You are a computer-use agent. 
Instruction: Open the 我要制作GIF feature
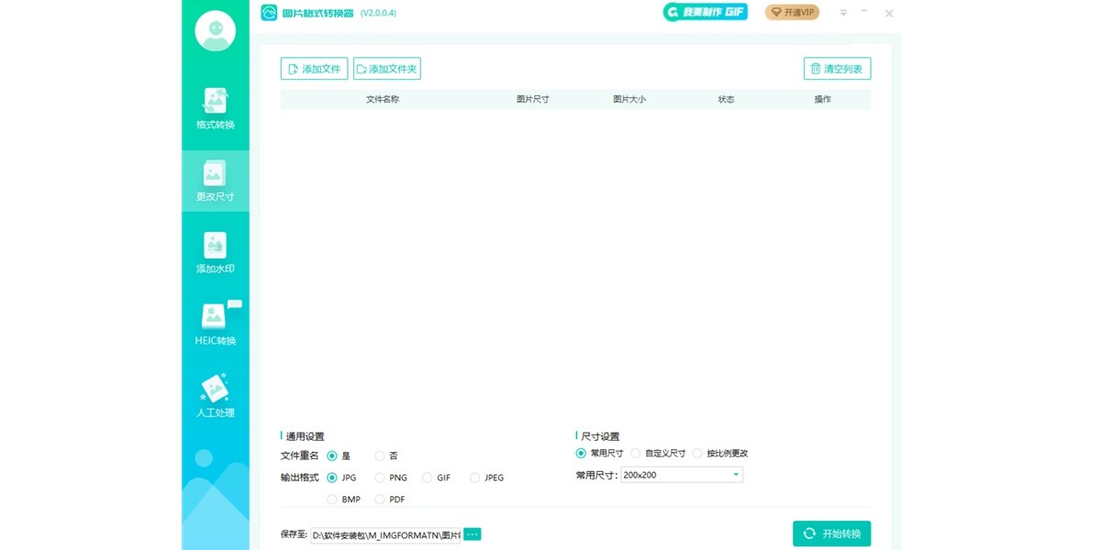coord(705,12)
